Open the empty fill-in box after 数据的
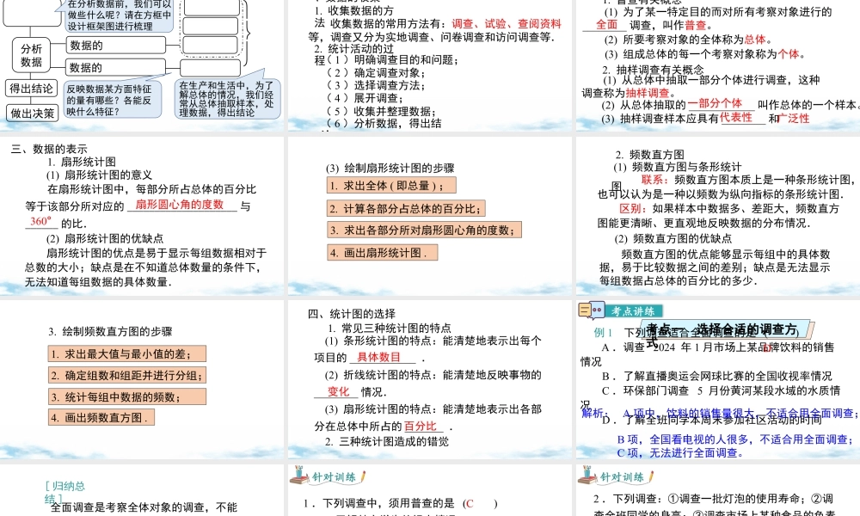The width and height of the screenshot is (860, 516). pyautogui.click(x=212, y=67)
